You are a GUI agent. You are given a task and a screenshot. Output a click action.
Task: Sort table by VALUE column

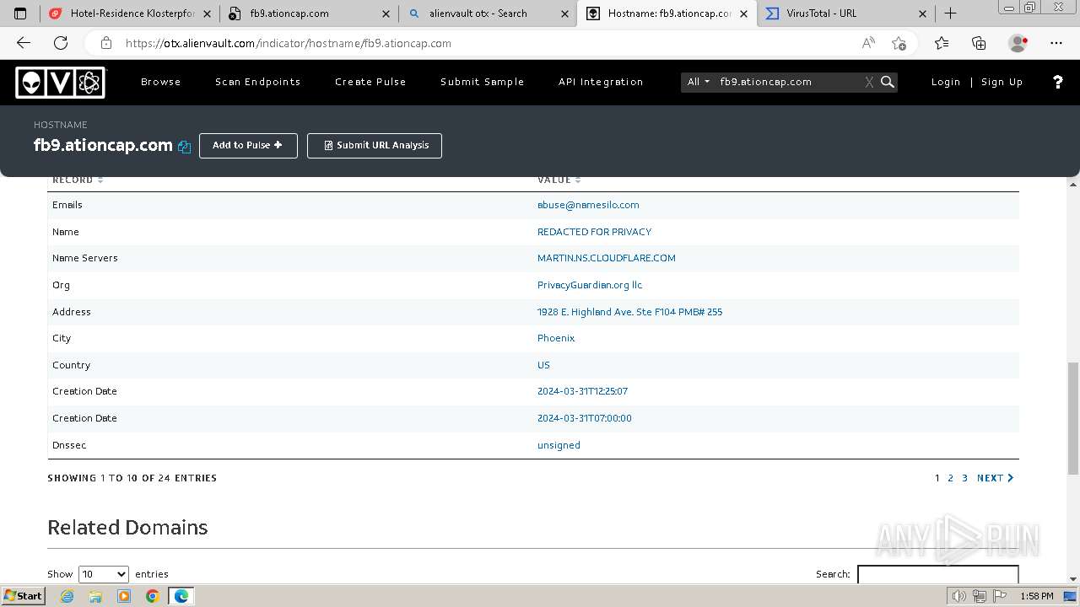click(559, 180)
